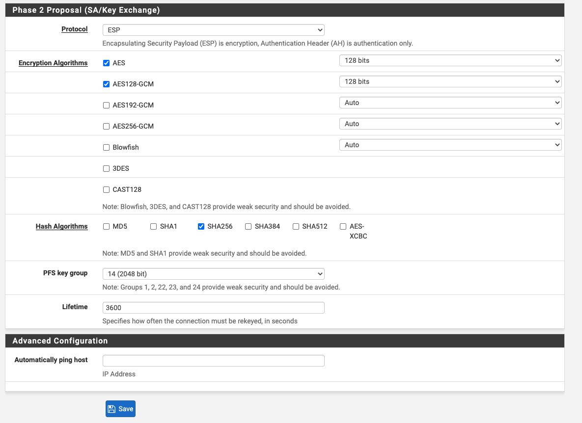Viewport: 582px width, 423px height.
Task: Click the Save button with floppy icon
Action: pos(120,409)
